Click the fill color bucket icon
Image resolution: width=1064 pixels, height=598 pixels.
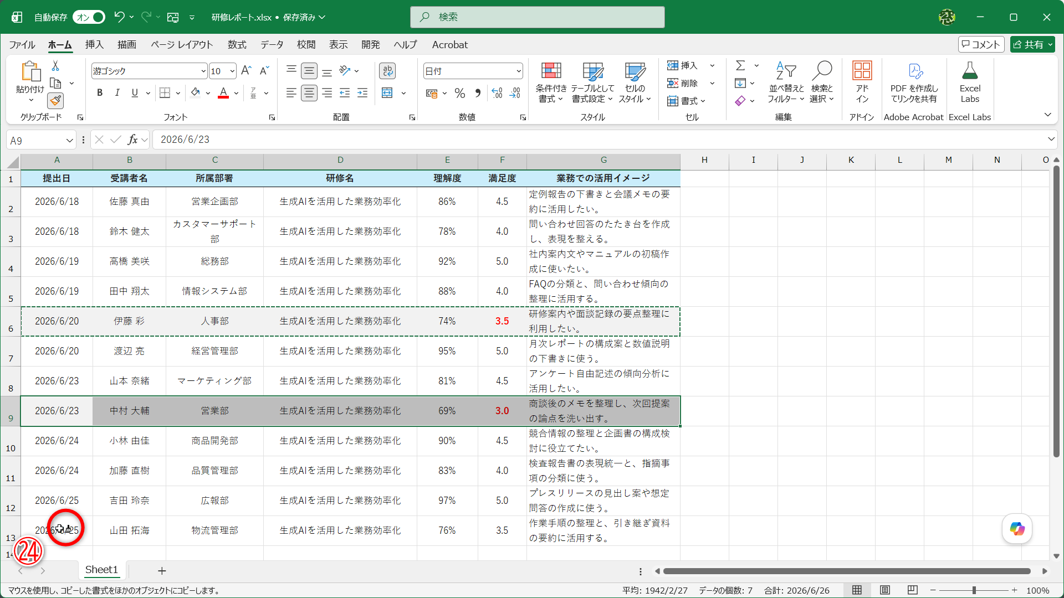[x=195, y=92]
